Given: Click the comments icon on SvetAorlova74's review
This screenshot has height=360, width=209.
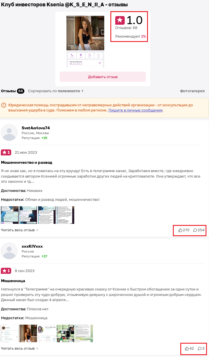Looking at the screenshot, I should (x=195, y=230).
